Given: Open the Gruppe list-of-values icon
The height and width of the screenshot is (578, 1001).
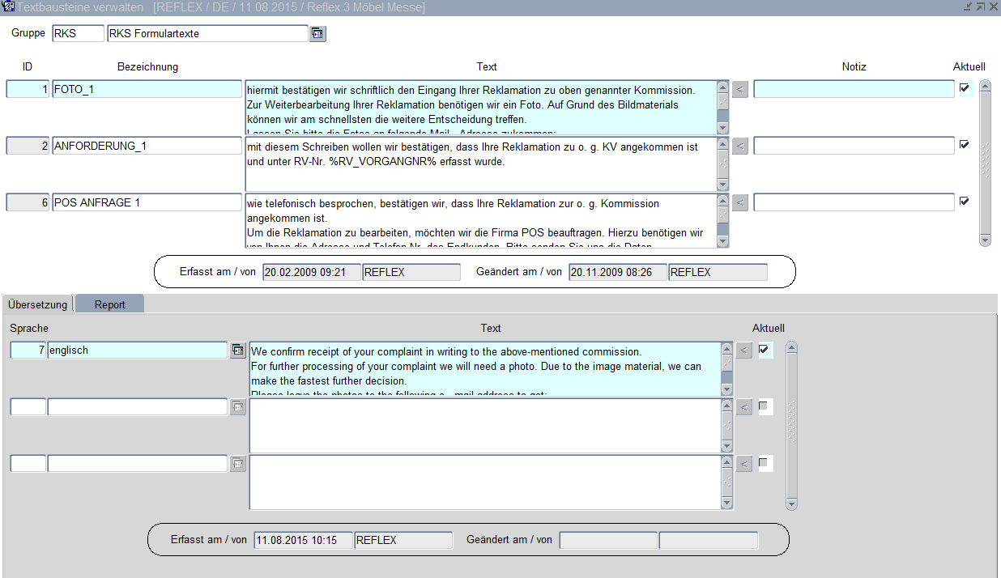Looking at the screenshot, I should coord(317,34).
